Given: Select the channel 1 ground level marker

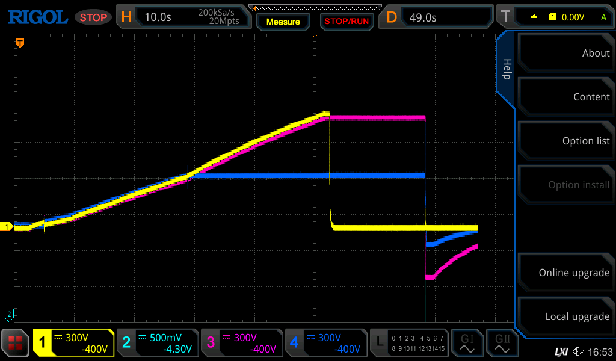Looking at the screenshot, I should (7, 227).
